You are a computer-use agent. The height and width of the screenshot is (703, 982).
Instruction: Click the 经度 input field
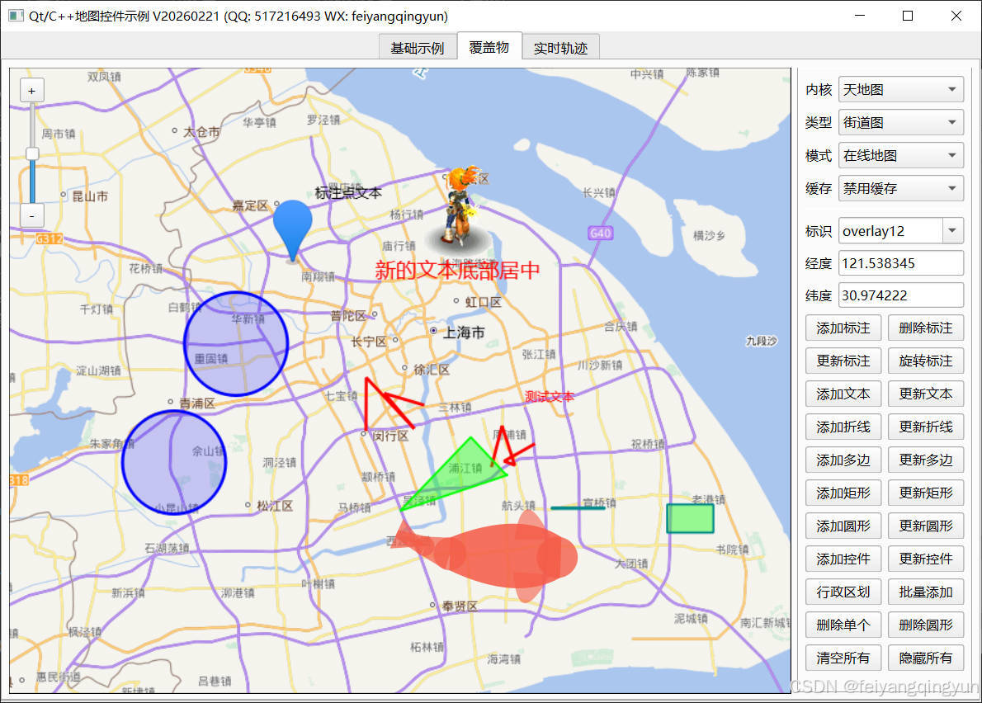[900, 263]
